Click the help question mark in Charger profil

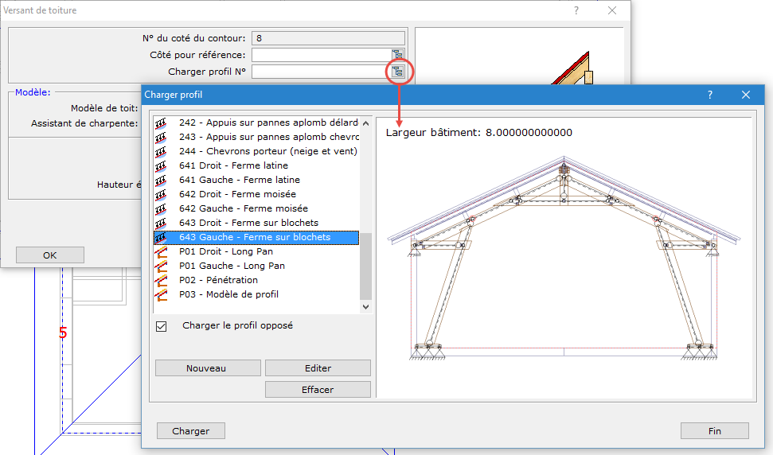pos(709,95)
